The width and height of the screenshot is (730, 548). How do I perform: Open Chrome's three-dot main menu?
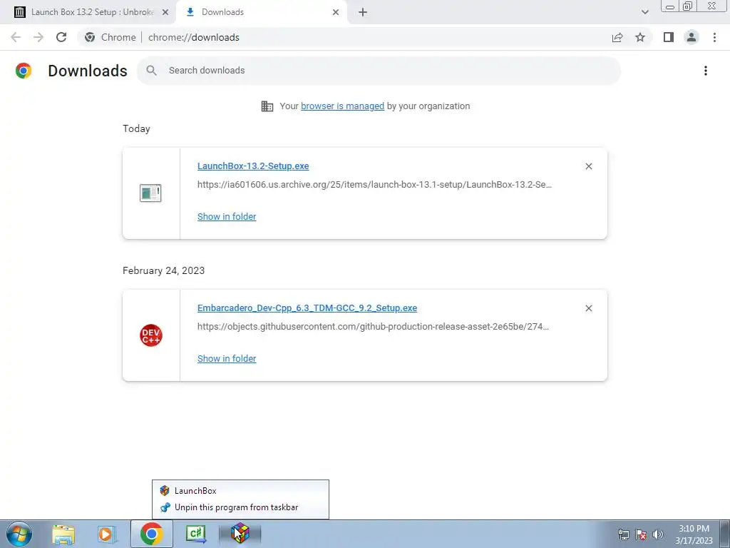pos(714,37)
